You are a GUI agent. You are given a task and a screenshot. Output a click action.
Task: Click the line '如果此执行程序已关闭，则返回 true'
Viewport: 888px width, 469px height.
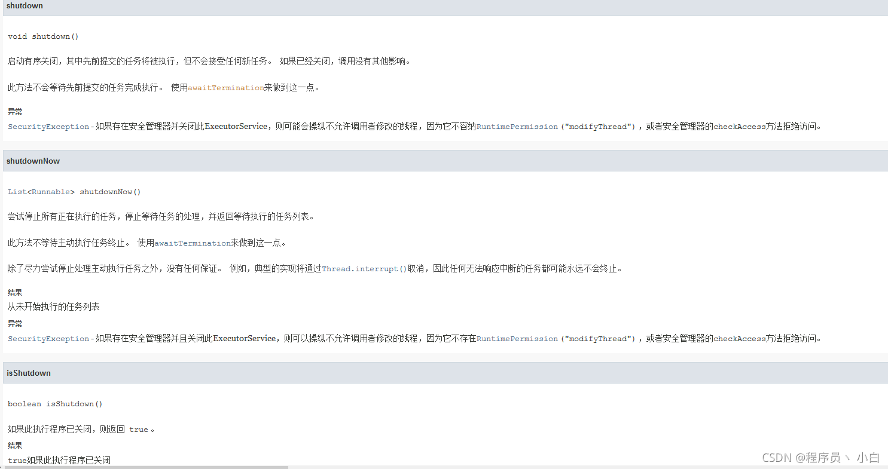(81, 429)
